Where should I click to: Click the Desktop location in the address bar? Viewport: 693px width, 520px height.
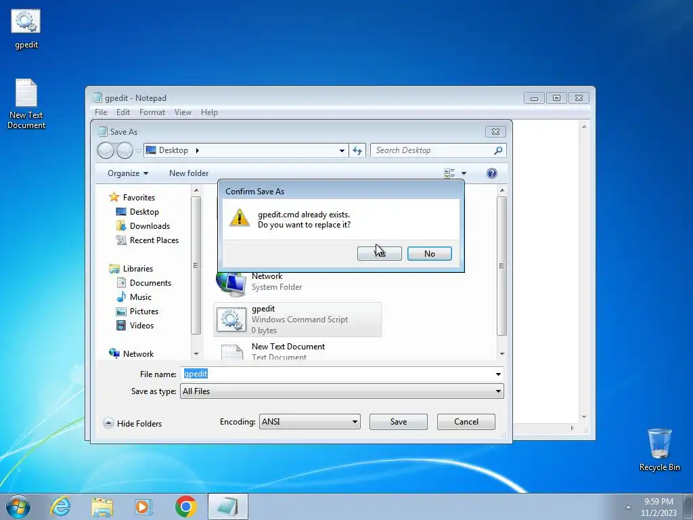tap(173, 150)
